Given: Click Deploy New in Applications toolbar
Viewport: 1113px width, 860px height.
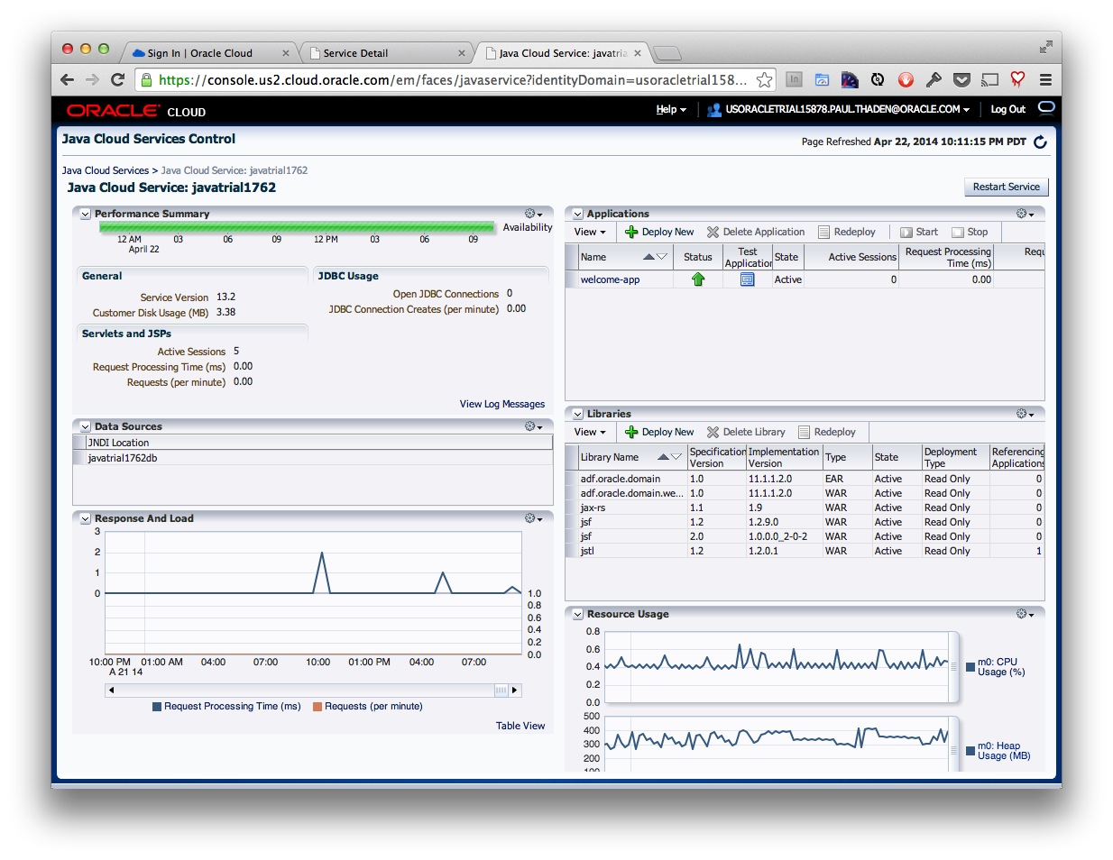Looking at the screenshot, I should (659, 232).
